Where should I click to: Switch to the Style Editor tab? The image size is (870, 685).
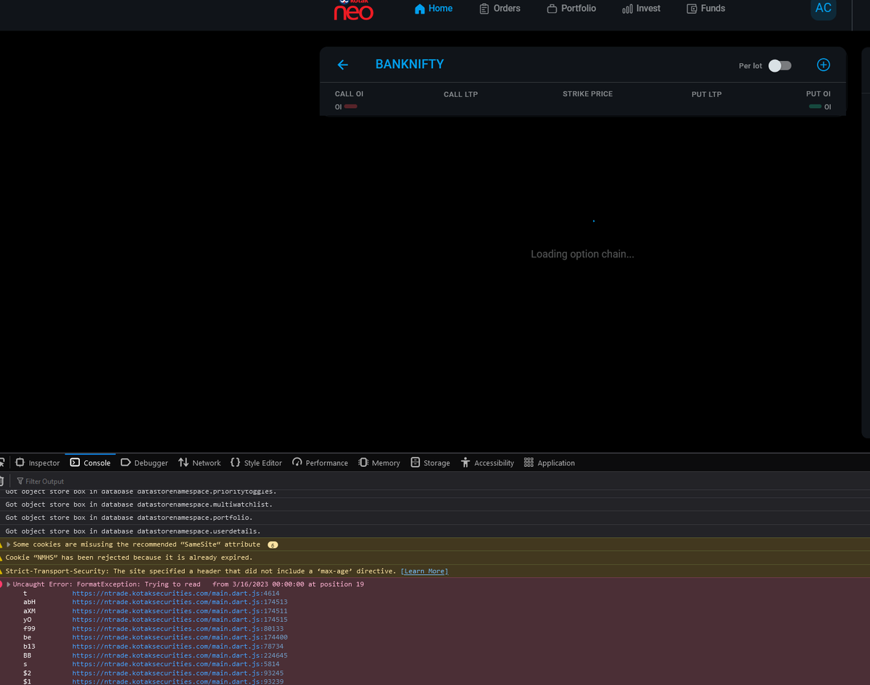point(256,462)
